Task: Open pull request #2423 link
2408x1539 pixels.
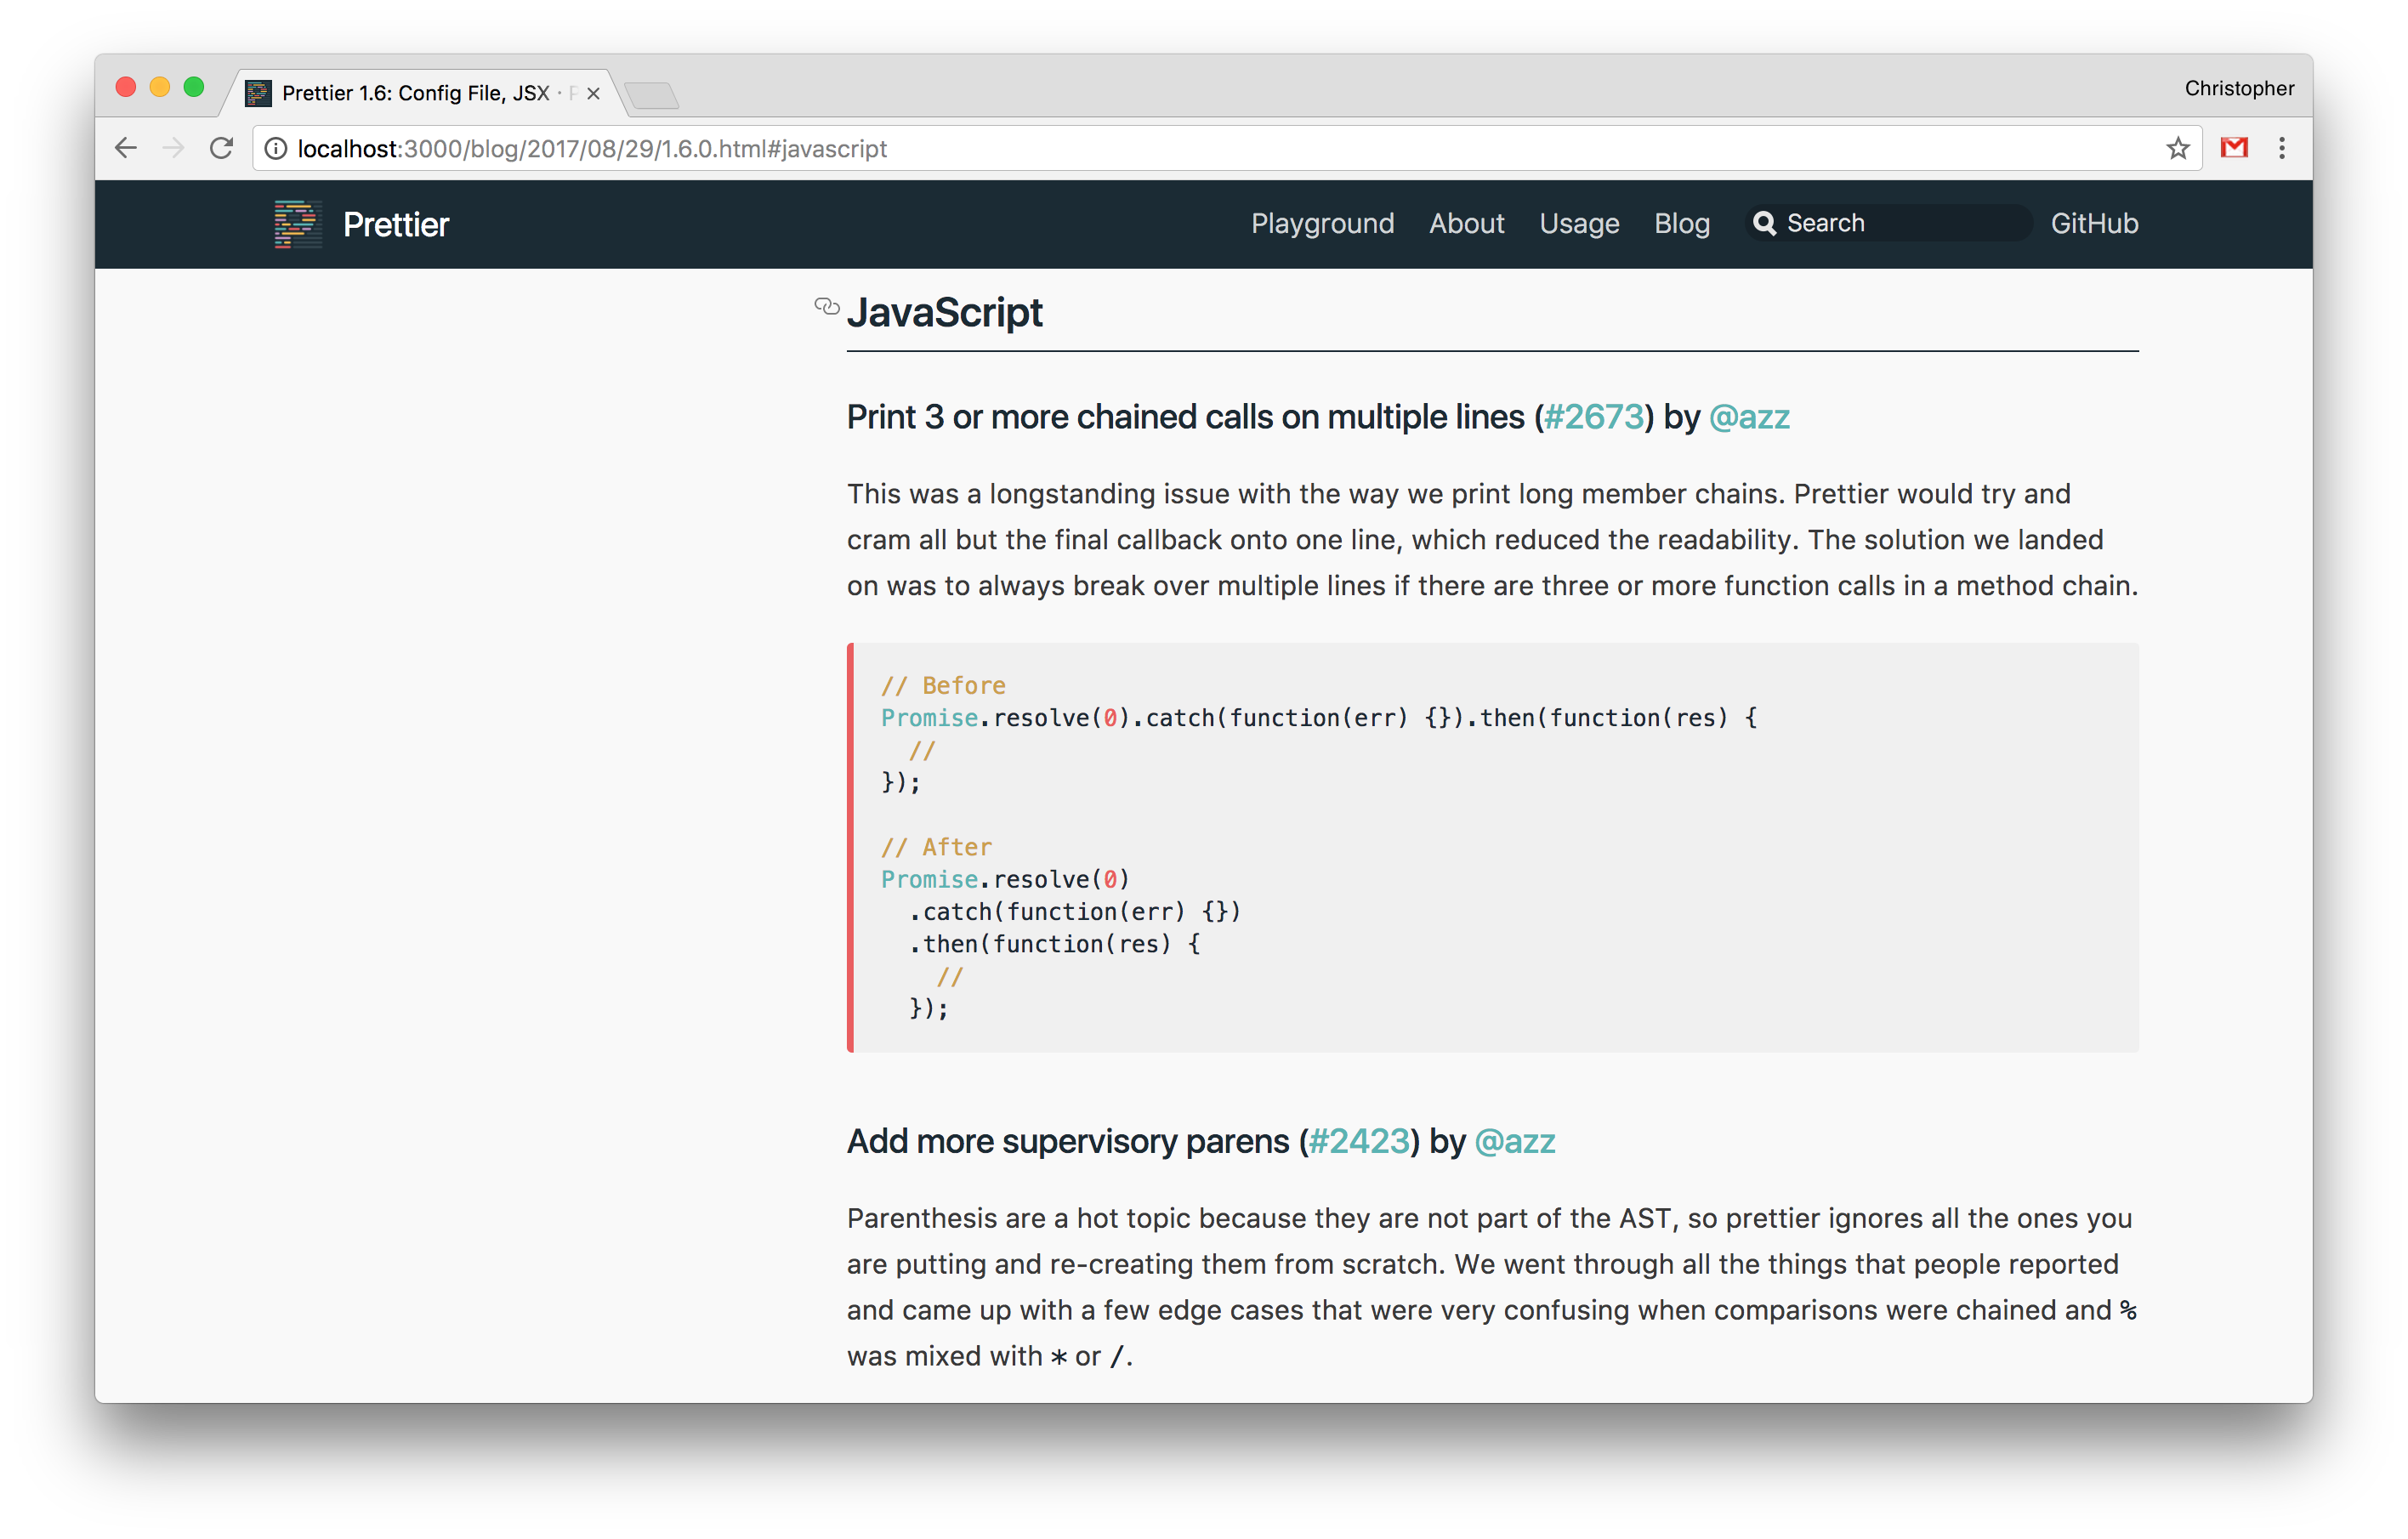Action: (x=1359, y=1141)
